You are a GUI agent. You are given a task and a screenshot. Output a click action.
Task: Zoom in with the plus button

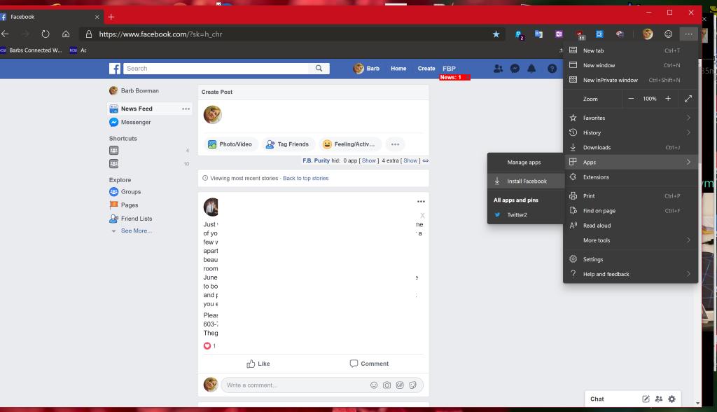[x=668, y=98]
